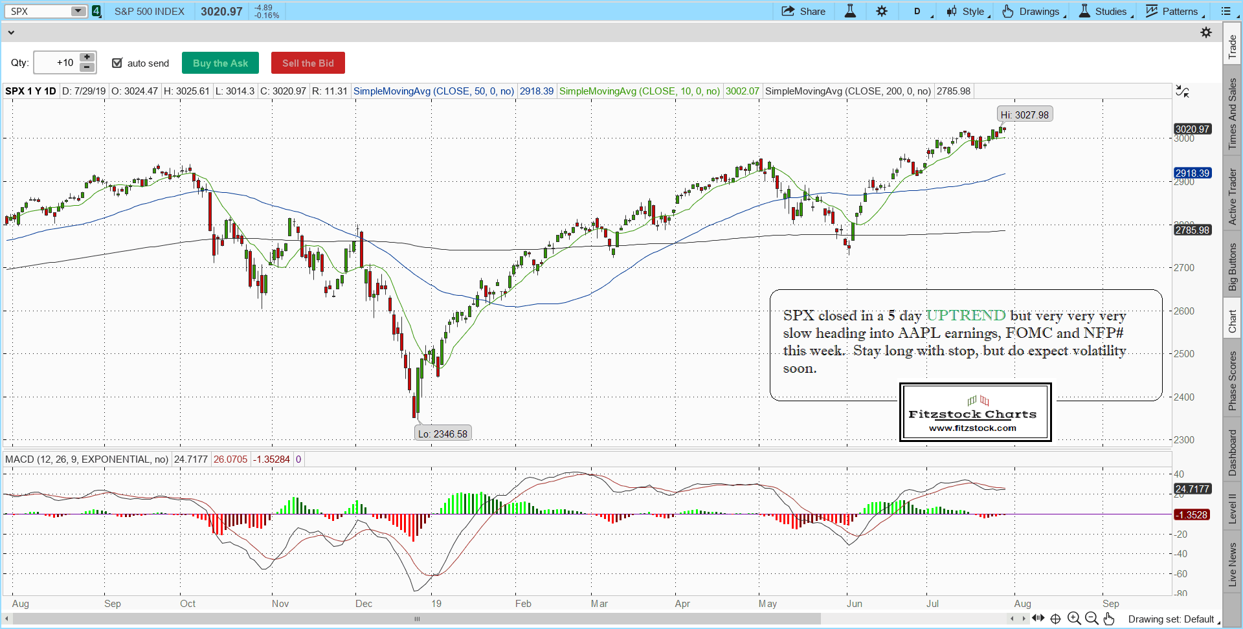
Task: Click the beaker icon next to Share
Action: tap(850, 11)
